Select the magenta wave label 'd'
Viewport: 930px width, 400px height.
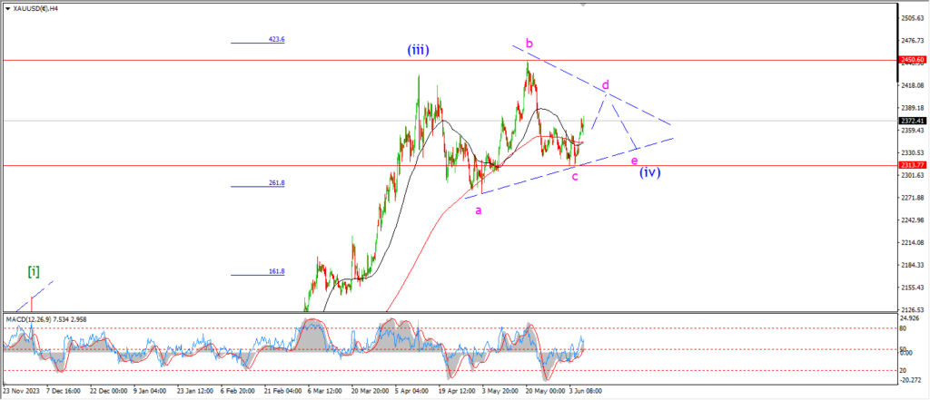click(x=605, y=85)
